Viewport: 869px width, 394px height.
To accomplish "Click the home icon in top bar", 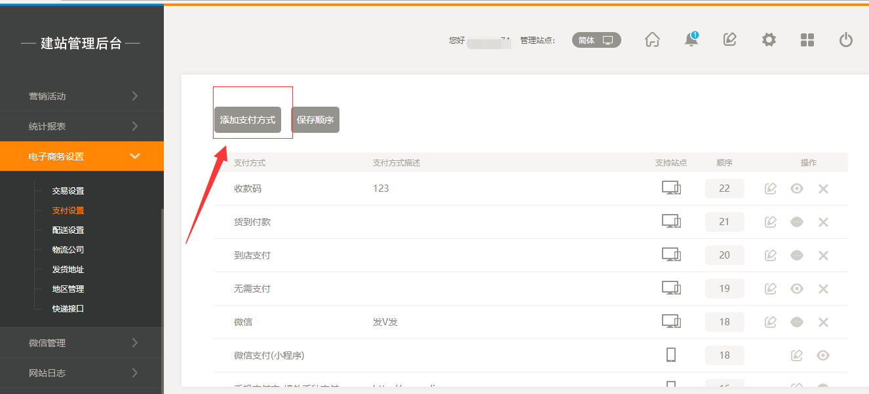I will [x=652, y=40].
